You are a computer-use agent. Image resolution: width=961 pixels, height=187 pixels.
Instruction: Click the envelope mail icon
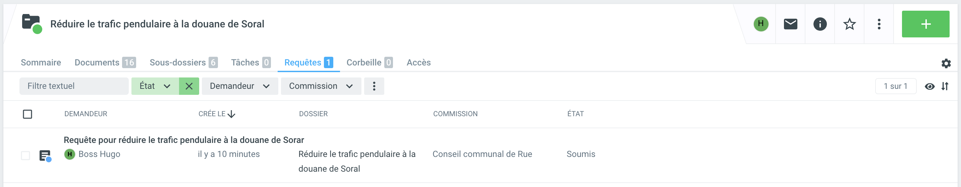click(790, 24)
